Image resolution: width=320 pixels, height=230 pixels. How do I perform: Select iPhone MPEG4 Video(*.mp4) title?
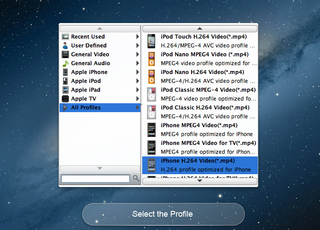pyautogui.click(x=199, y=125)
